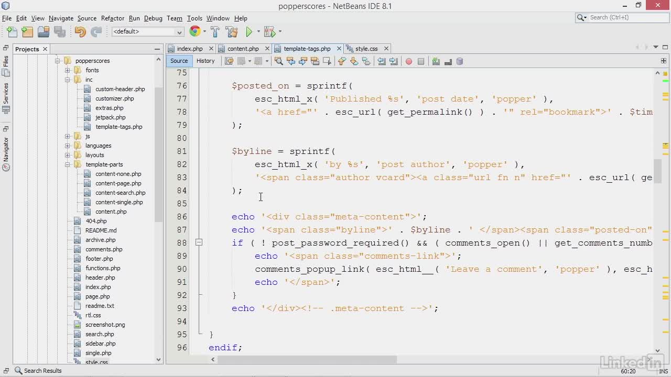This screenshot has height=377, width=671.
Task: Stop macro recording with square icon
Action: point(421,61)
